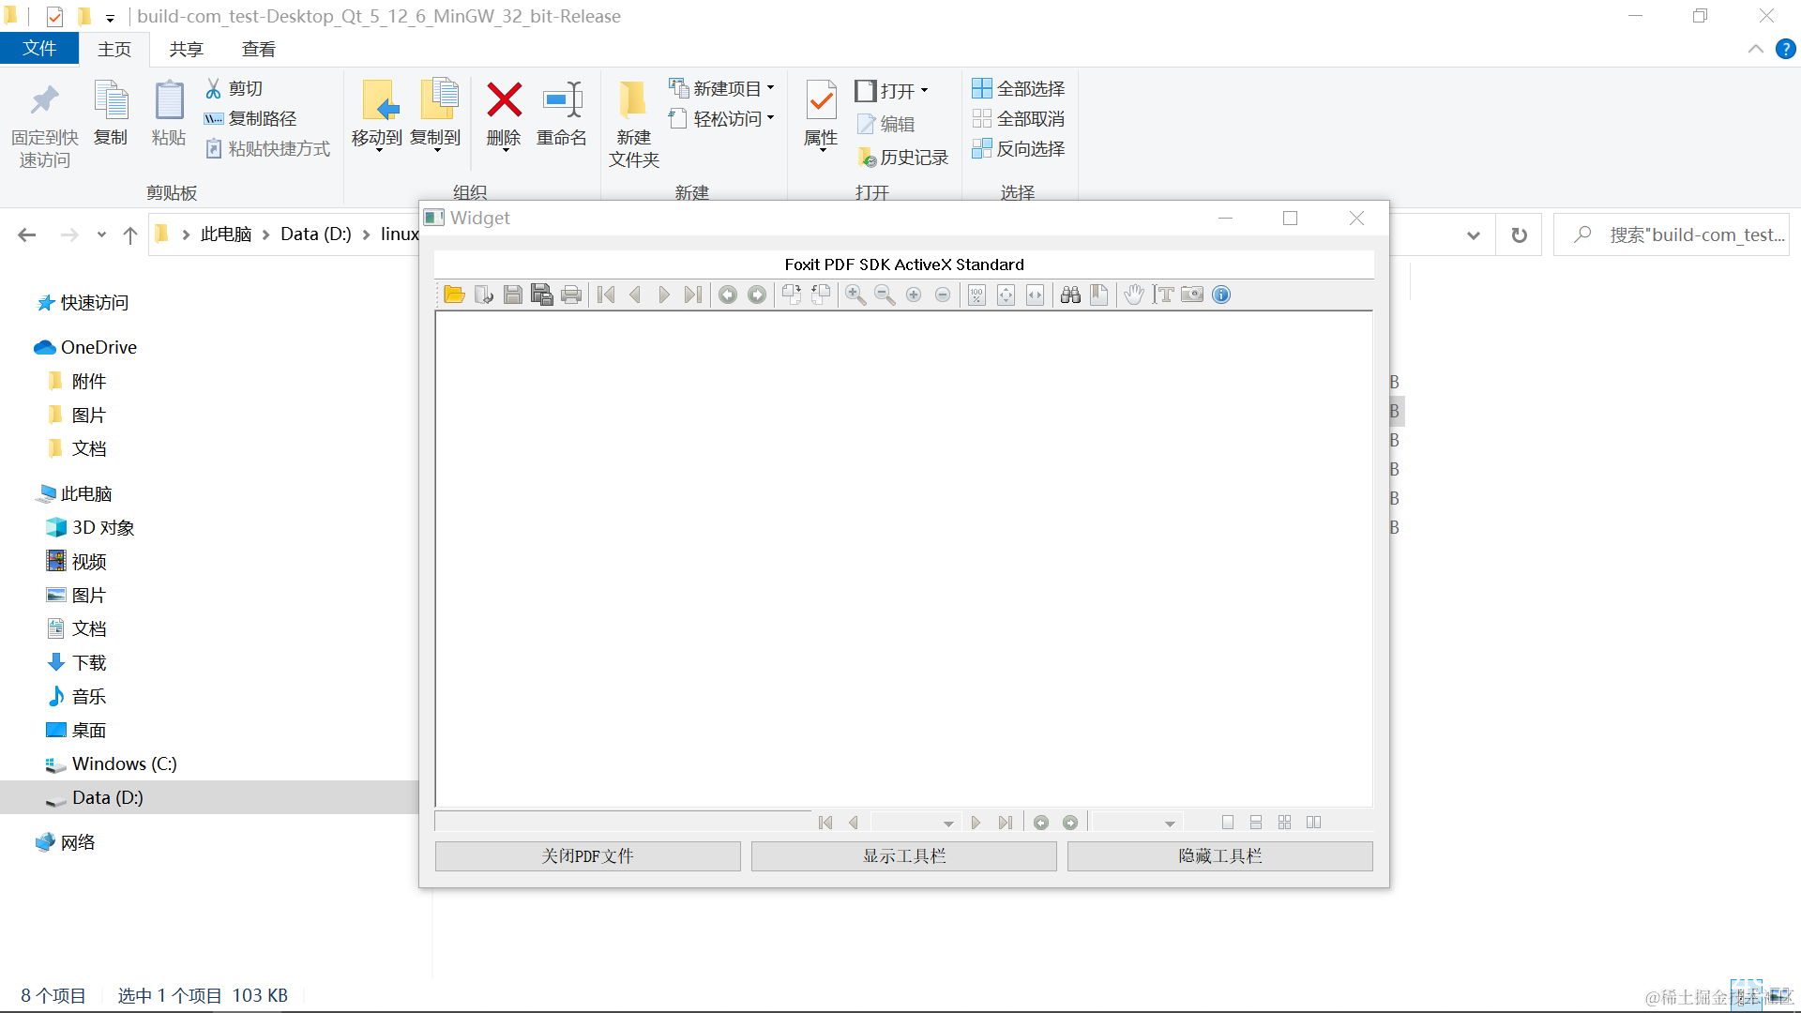Toggle single page layout in bottom bar

pos(1227,823)
